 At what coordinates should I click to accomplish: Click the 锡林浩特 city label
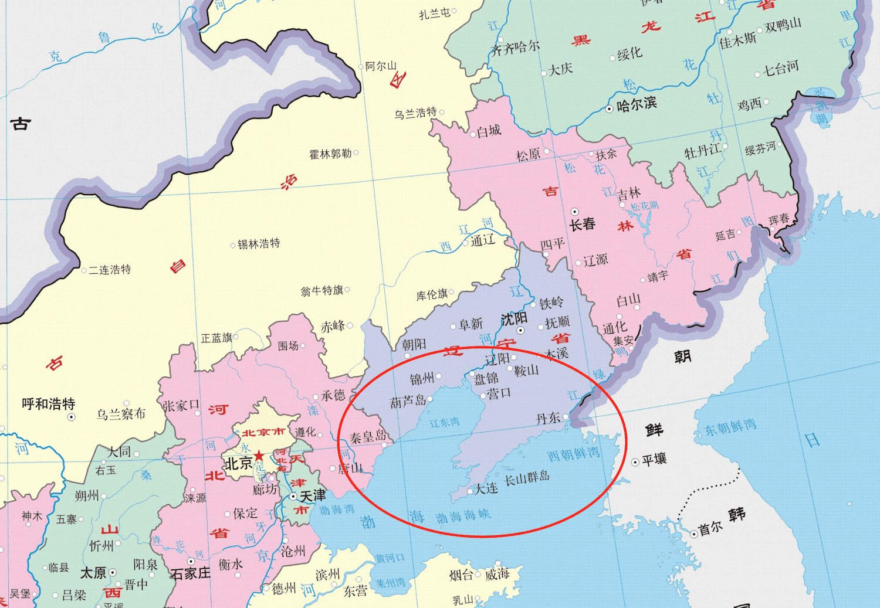coord(259,244)
